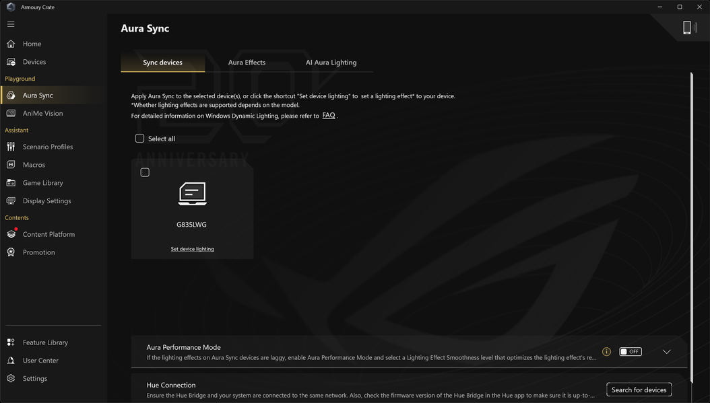Click the Settings gear icon

coord(11,379)
